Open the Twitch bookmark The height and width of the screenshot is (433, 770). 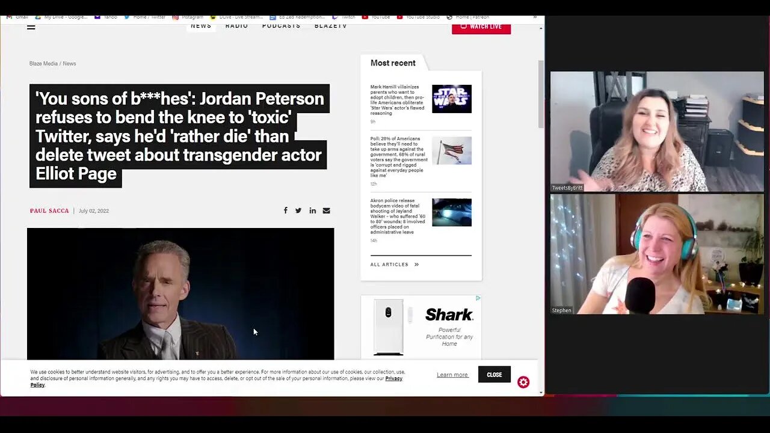(345, 17)
